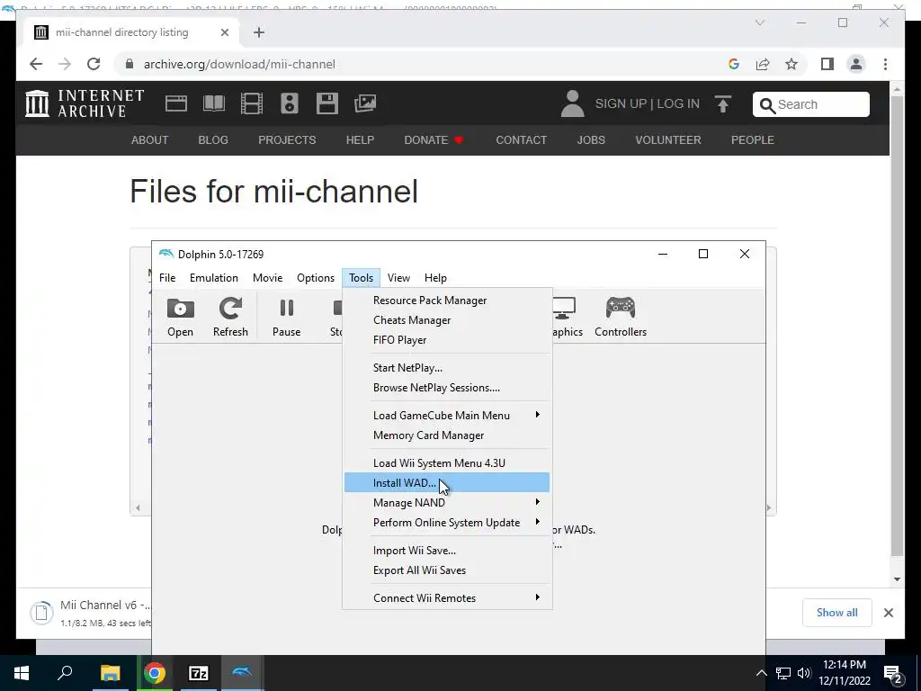The height and width of the screenshot is (691, 921).
Task: Open the Internet Archive images icon
Action: tap(365, 103)
